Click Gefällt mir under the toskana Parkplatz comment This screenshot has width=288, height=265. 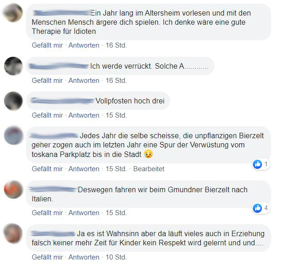tap(47, 169)
